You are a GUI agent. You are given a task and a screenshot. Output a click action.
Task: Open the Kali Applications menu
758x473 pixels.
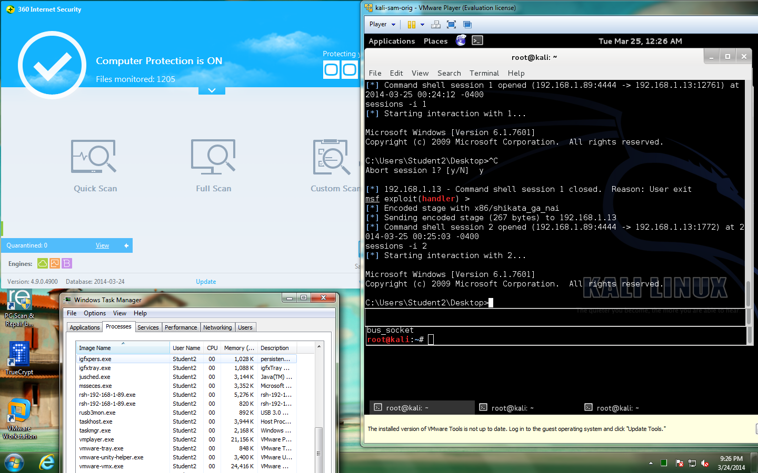(392, 41)
